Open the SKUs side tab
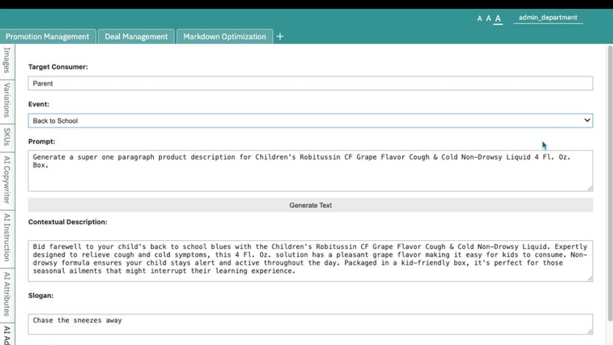Image resolution: width=613 pixels, height=345 pixels. (x=7, y=137)
